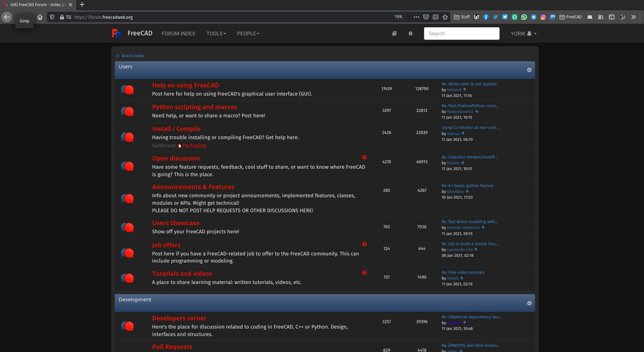Open Mastodon bookmark icon
The width and height of the screenshot is (644, 352).
553,17
